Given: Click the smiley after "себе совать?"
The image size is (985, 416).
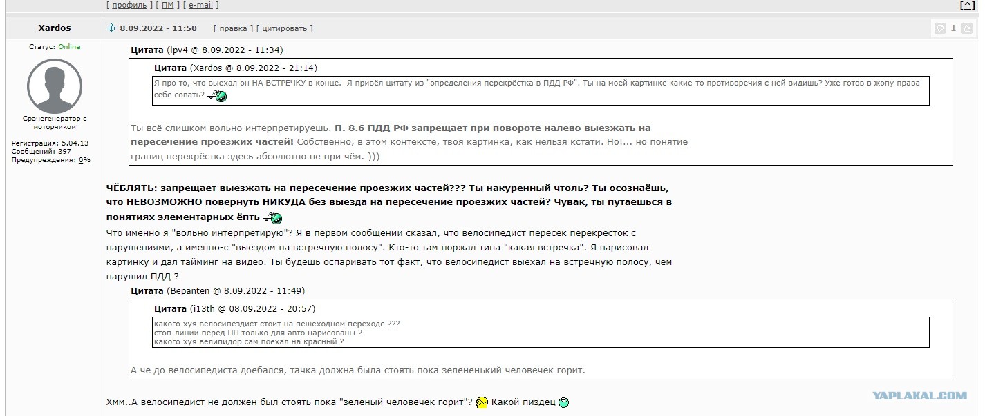Looking at the screenshot, I should [217, 95].
